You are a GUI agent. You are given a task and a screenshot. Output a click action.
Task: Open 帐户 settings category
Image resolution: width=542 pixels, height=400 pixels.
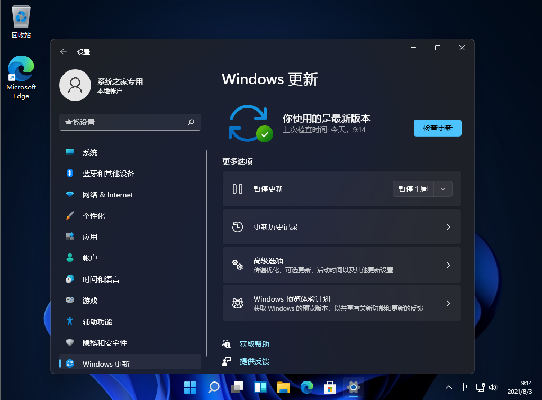tap(130, 258)
